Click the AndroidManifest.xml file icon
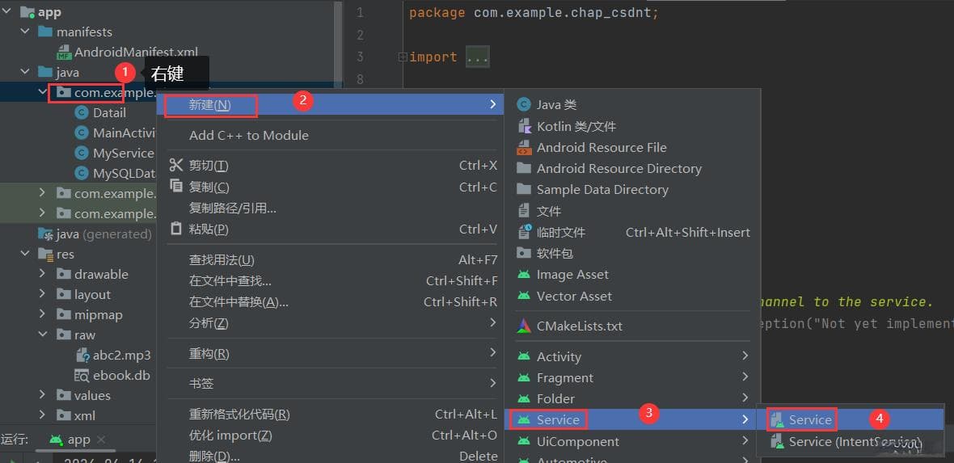Image resolution: width=954 pixels, height=463 pixels. click(x=64, y=53)
